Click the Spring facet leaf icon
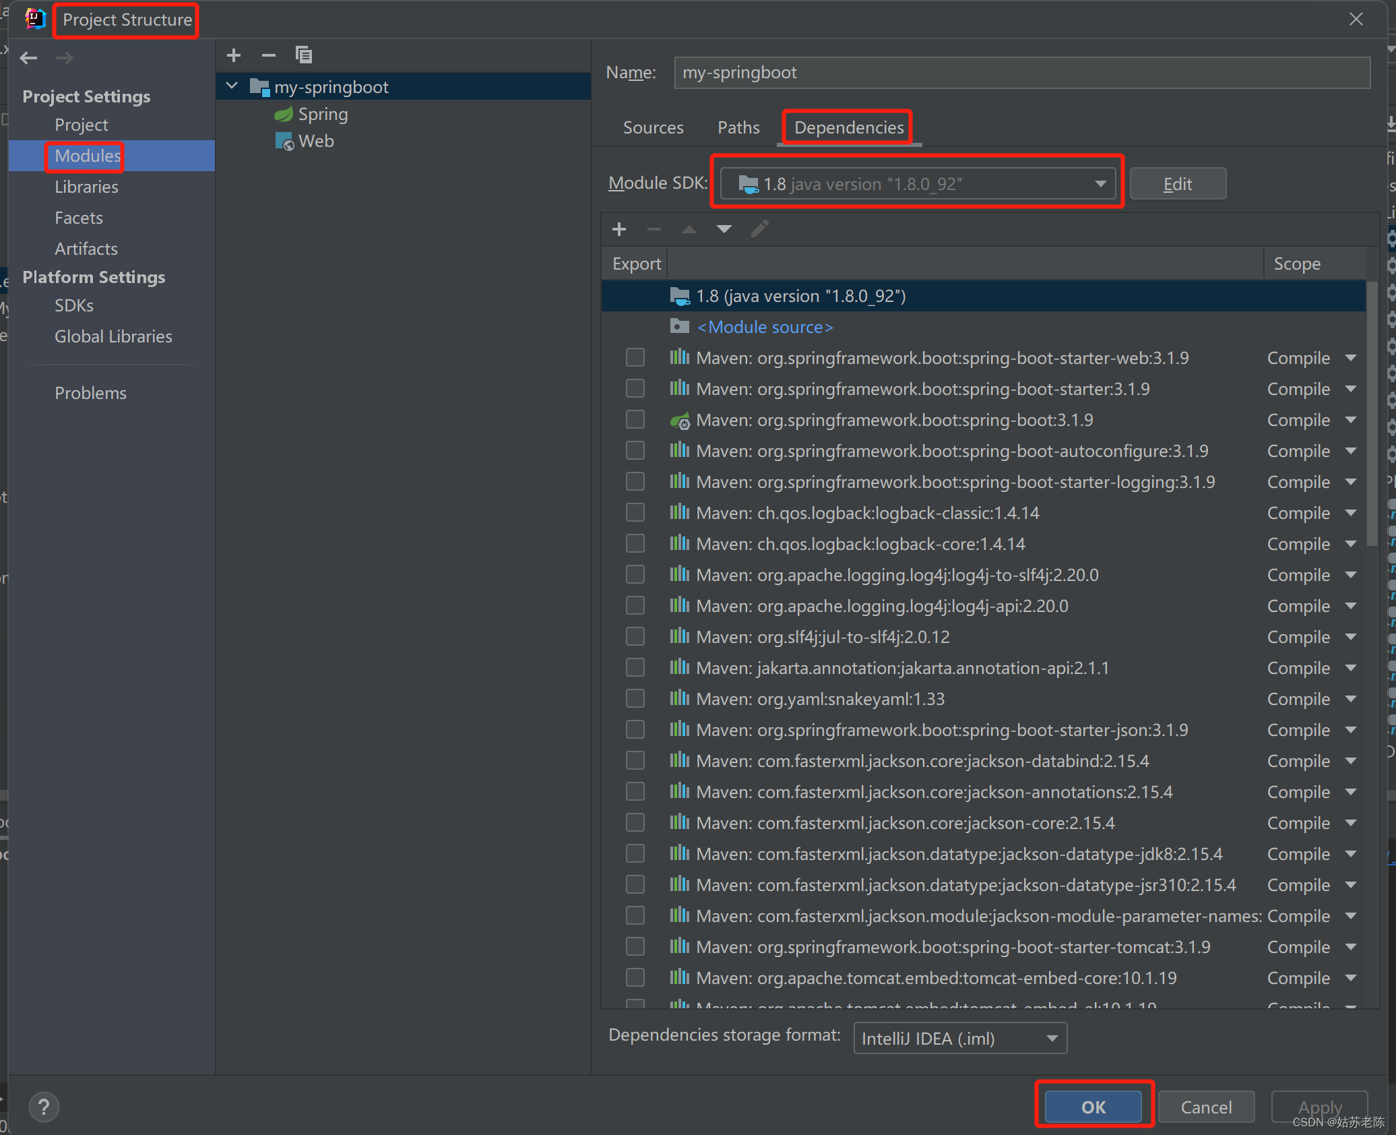Viewport: 1396px width, 1135px height. pos(284,114)
